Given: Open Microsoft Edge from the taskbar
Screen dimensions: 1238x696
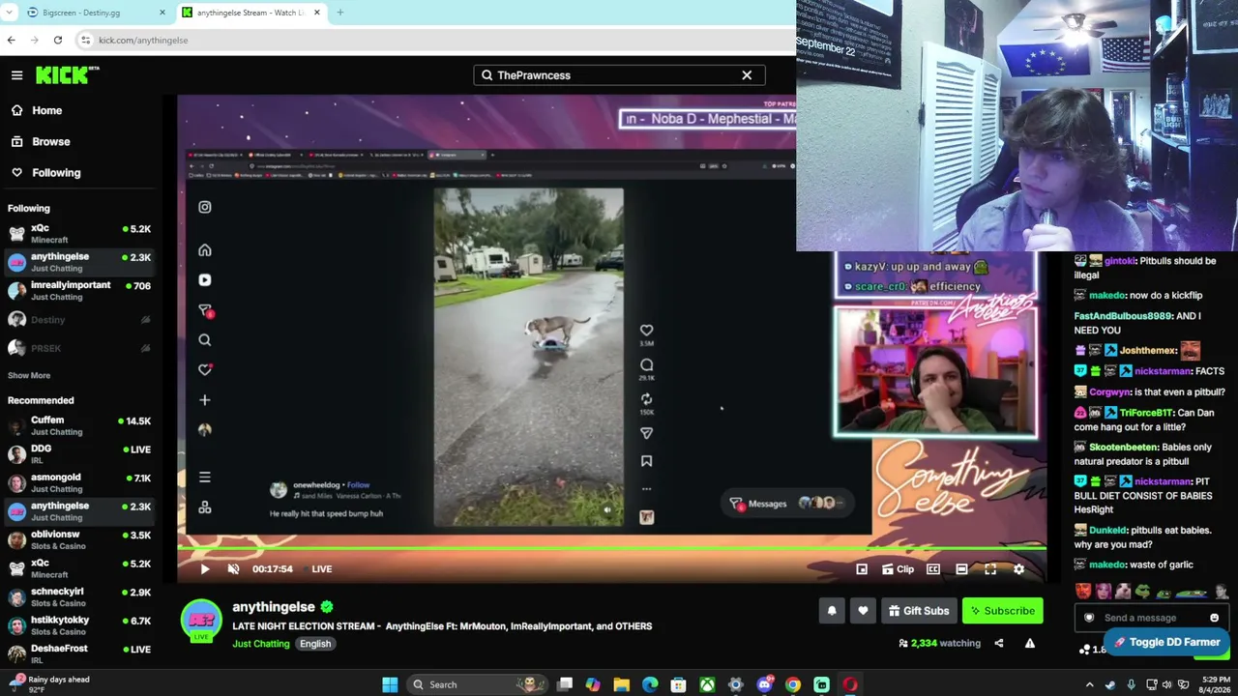Looking at the screenshot, I should coord(650,684).
